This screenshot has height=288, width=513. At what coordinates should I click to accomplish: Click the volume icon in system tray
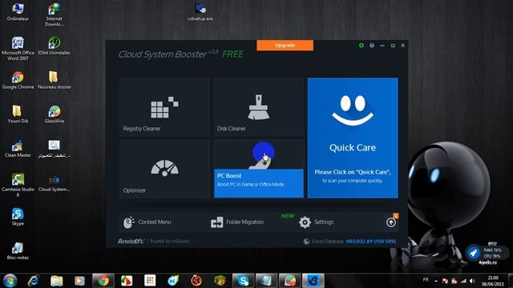(472, 281)
